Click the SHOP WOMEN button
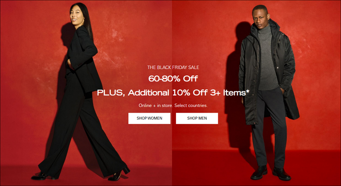Image resolution: width=341 pixels, height=186 pixels. pos(149,118)
